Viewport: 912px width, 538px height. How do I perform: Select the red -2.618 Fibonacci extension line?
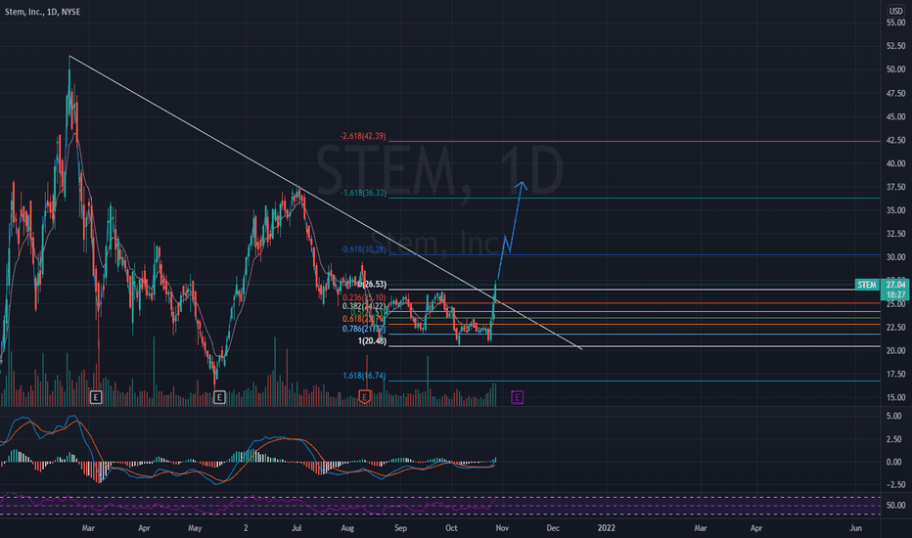[634, 141]
